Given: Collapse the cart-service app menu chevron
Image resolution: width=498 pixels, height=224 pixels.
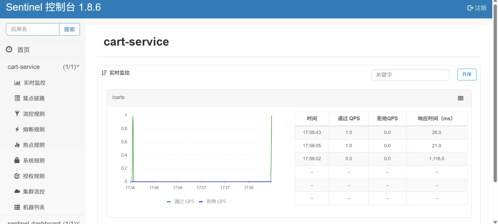Looking at the screenshot, I should pyautogui.click(x=78, y=66).
